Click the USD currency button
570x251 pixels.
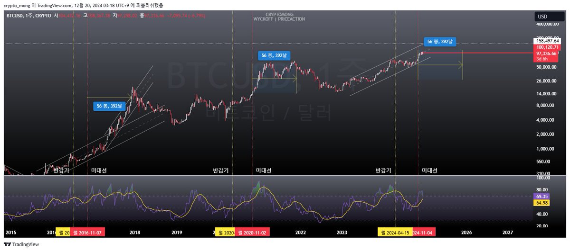point(551,17)
